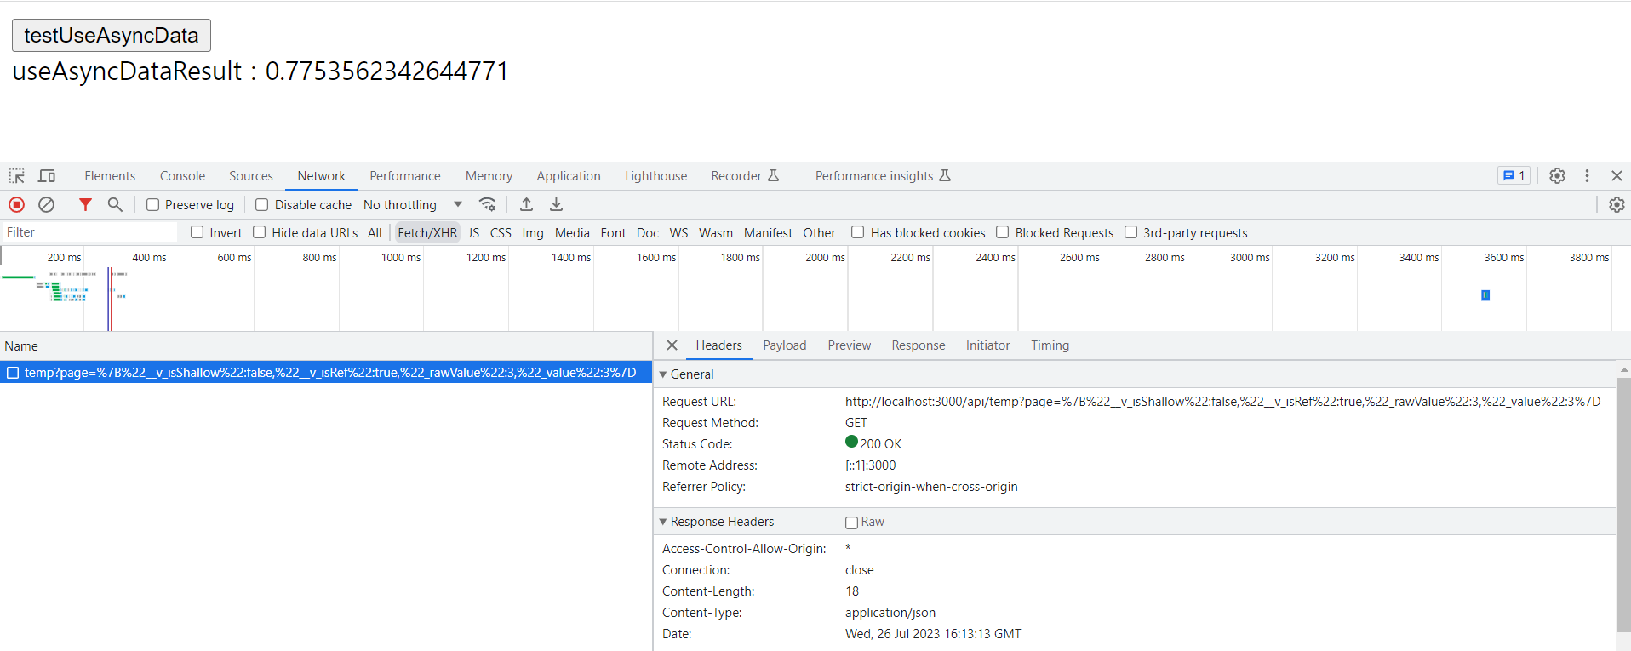Open DevTools settings gear
Viewport: 1631px width, 651px height.
(x=1557, y=176)
